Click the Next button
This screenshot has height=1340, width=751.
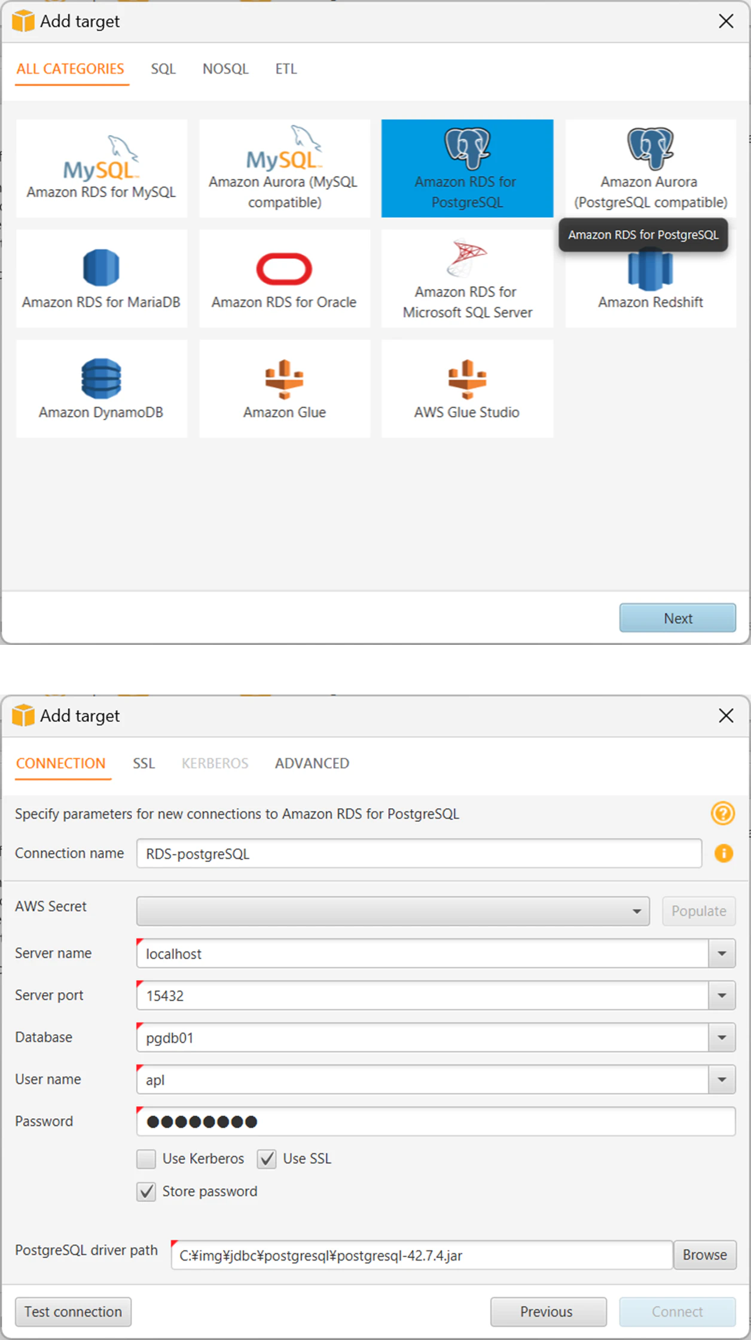[x=677, y=618]
